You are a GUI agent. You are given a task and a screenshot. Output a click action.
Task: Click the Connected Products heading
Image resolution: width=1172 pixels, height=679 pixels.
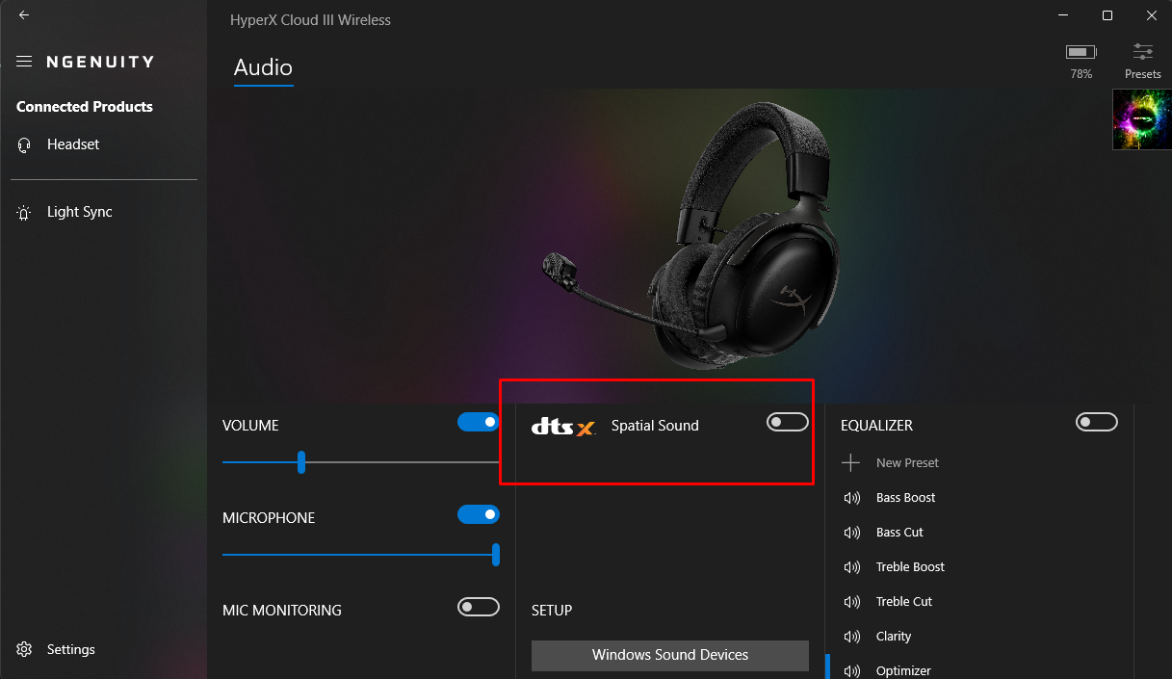85,107
